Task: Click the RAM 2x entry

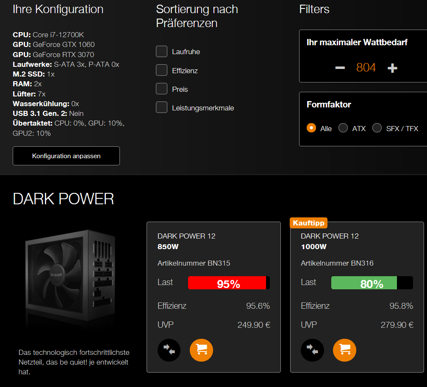Action: [x=27, y=84]
